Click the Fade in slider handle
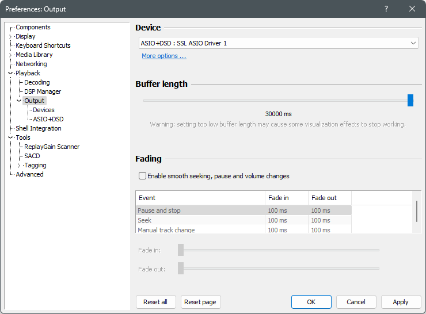Image resolution: width=426 pixels, height=314 pixels. (181, 250)
